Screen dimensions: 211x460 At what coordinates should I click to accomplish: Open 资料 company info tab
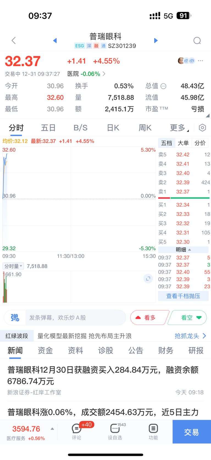click(76, 351)
